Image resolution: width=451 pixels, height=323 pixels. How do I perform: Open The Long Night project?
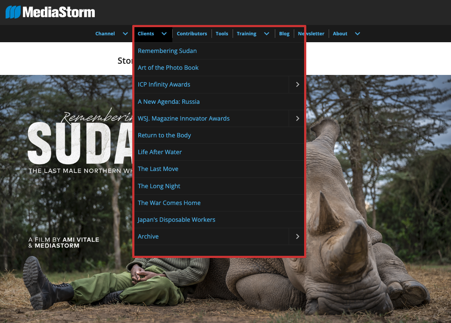point(159,186)
